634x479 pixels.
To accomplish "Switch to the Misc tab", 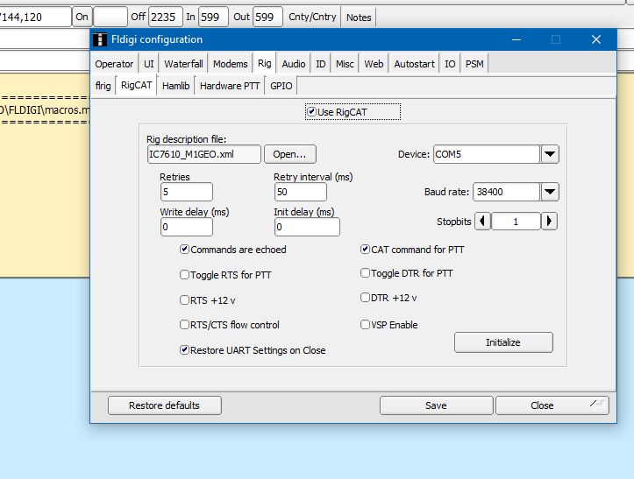I will (345, 64).
